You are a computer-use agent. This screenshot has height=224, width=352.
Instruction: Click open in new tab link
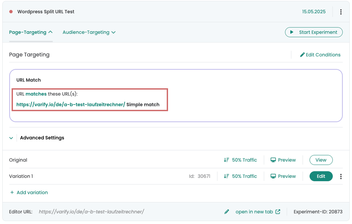click(258, 212)
